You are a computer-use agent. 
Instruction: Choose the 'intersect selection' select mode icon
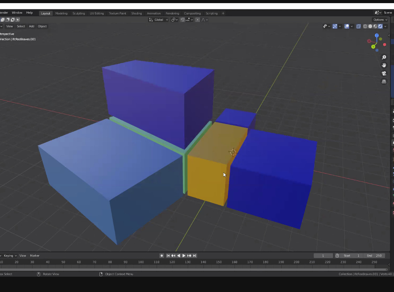[17, 19]
